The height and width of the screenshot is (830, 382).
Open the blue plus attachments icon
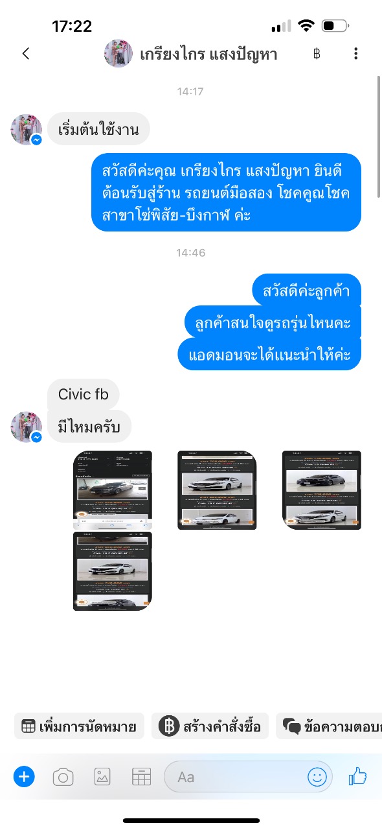click(x=24, y=776)
